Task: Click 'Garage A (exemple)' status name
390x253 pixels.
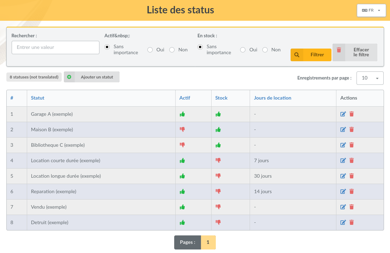Action: tap(52, 114)
